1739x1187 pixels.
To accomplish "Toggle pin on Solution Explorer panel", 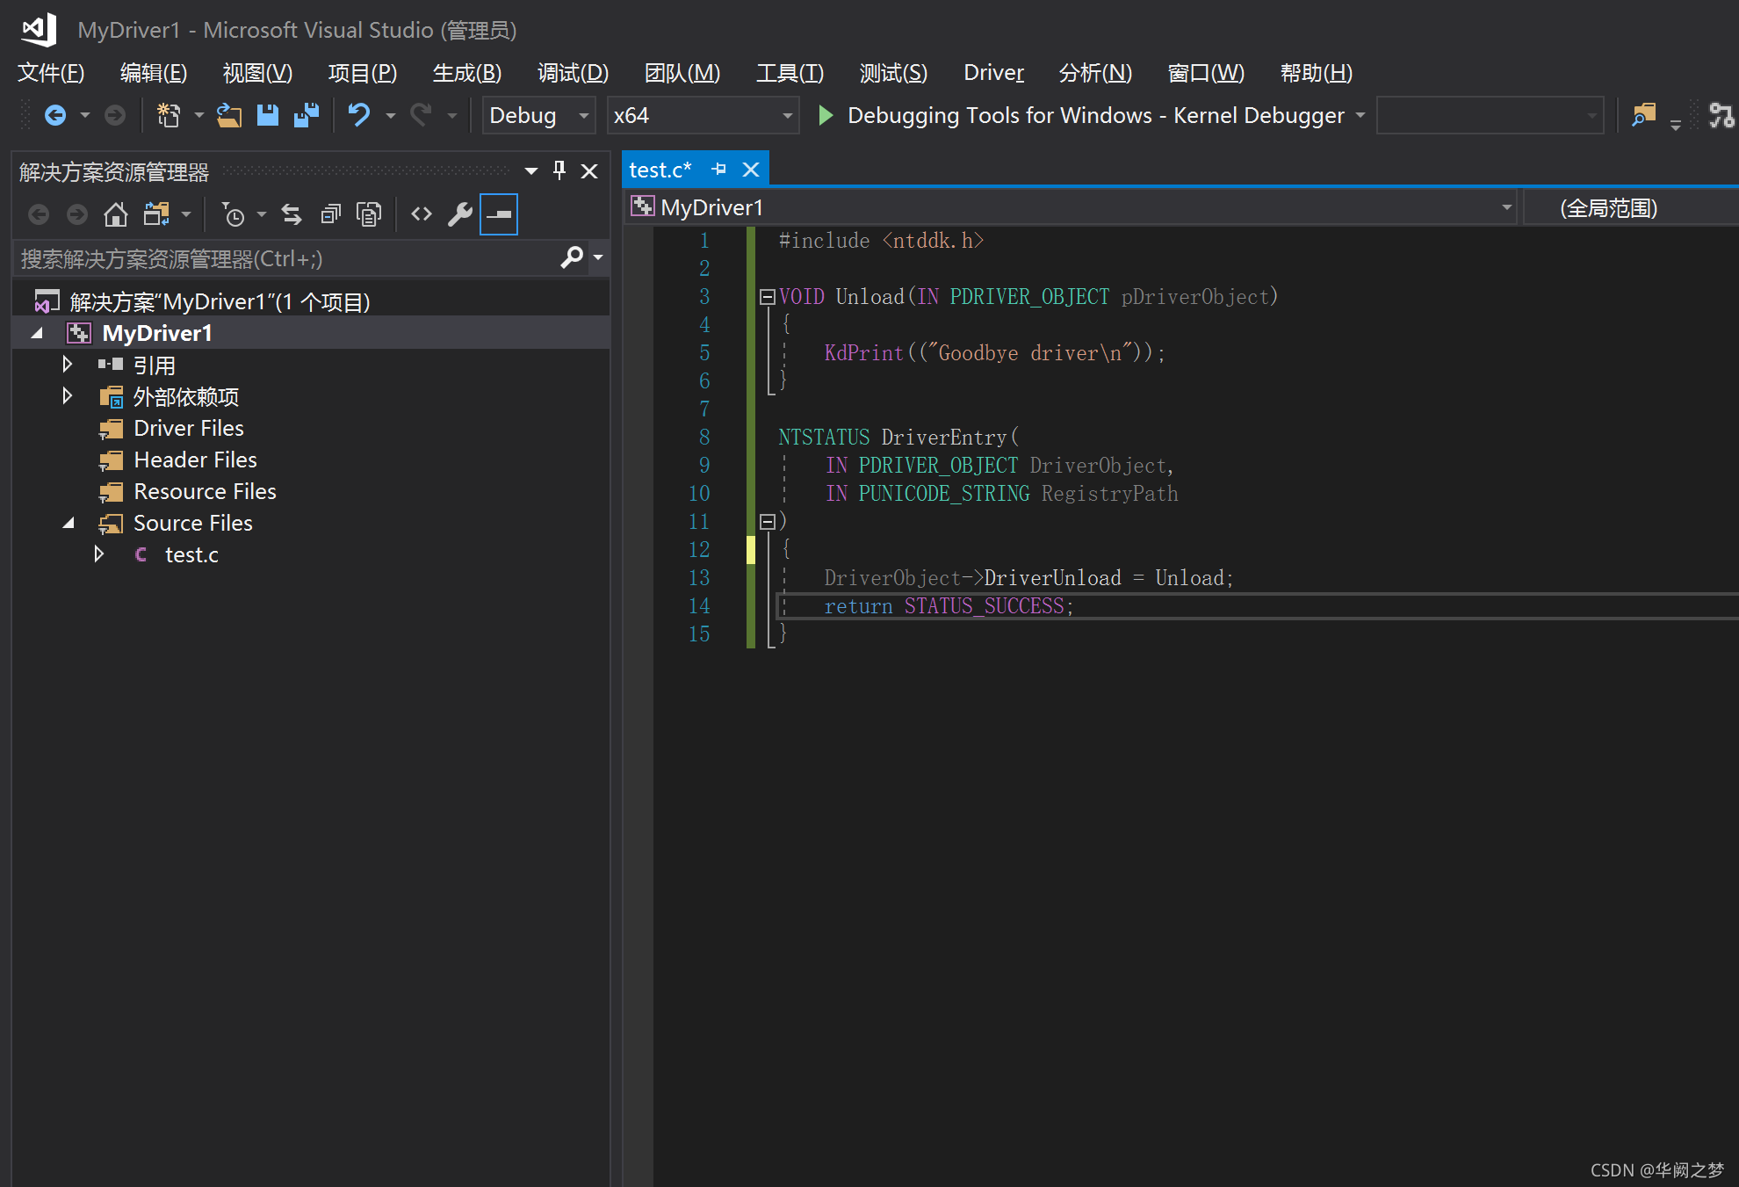I will tap(559, 170).
